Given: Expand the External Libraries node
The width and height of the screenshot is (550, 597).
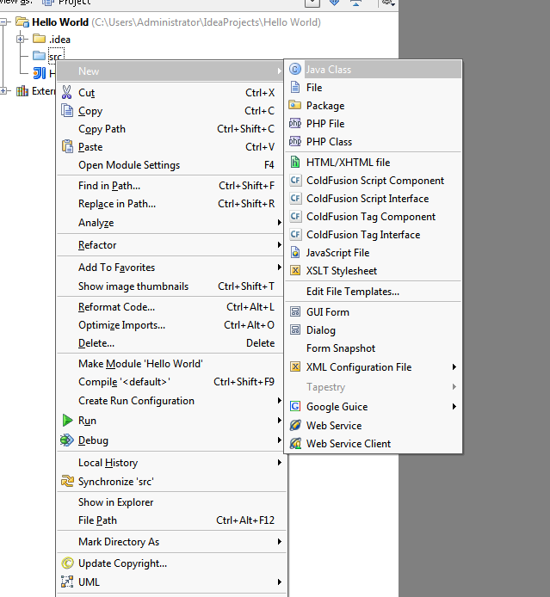Looking at the screenshot, I should click(x=3, y=91).
